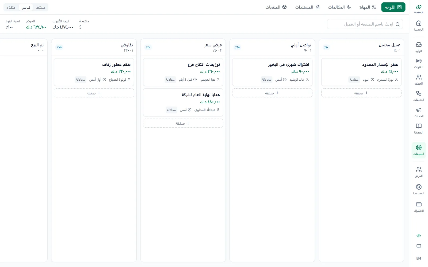Click محادثة tag on طقم عطور زفاف
The height and width of the screenshot is (267, 428).
pyautogui.click(x=81, y=80)
